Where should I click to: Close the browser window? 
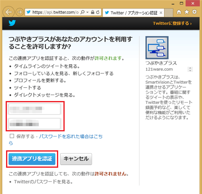click(x=193, y=3)
